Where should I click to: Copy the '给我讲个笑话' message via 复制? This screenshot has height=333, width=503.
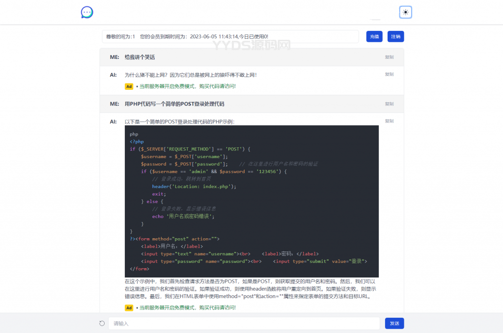pos(389,57)
